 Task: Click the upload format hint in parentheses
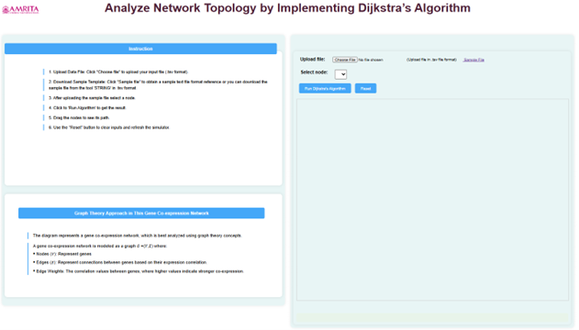(x=431, y=60)
